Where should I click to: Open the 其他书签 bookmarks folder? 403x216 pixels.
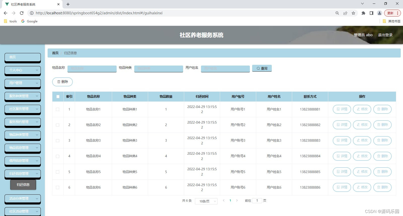pos(392,21)
